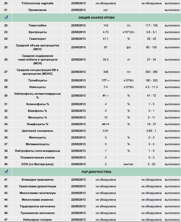This screenshot has width=181, height=222.
Task: Select the Гематокрит row name
Action: tap(38, 39)
